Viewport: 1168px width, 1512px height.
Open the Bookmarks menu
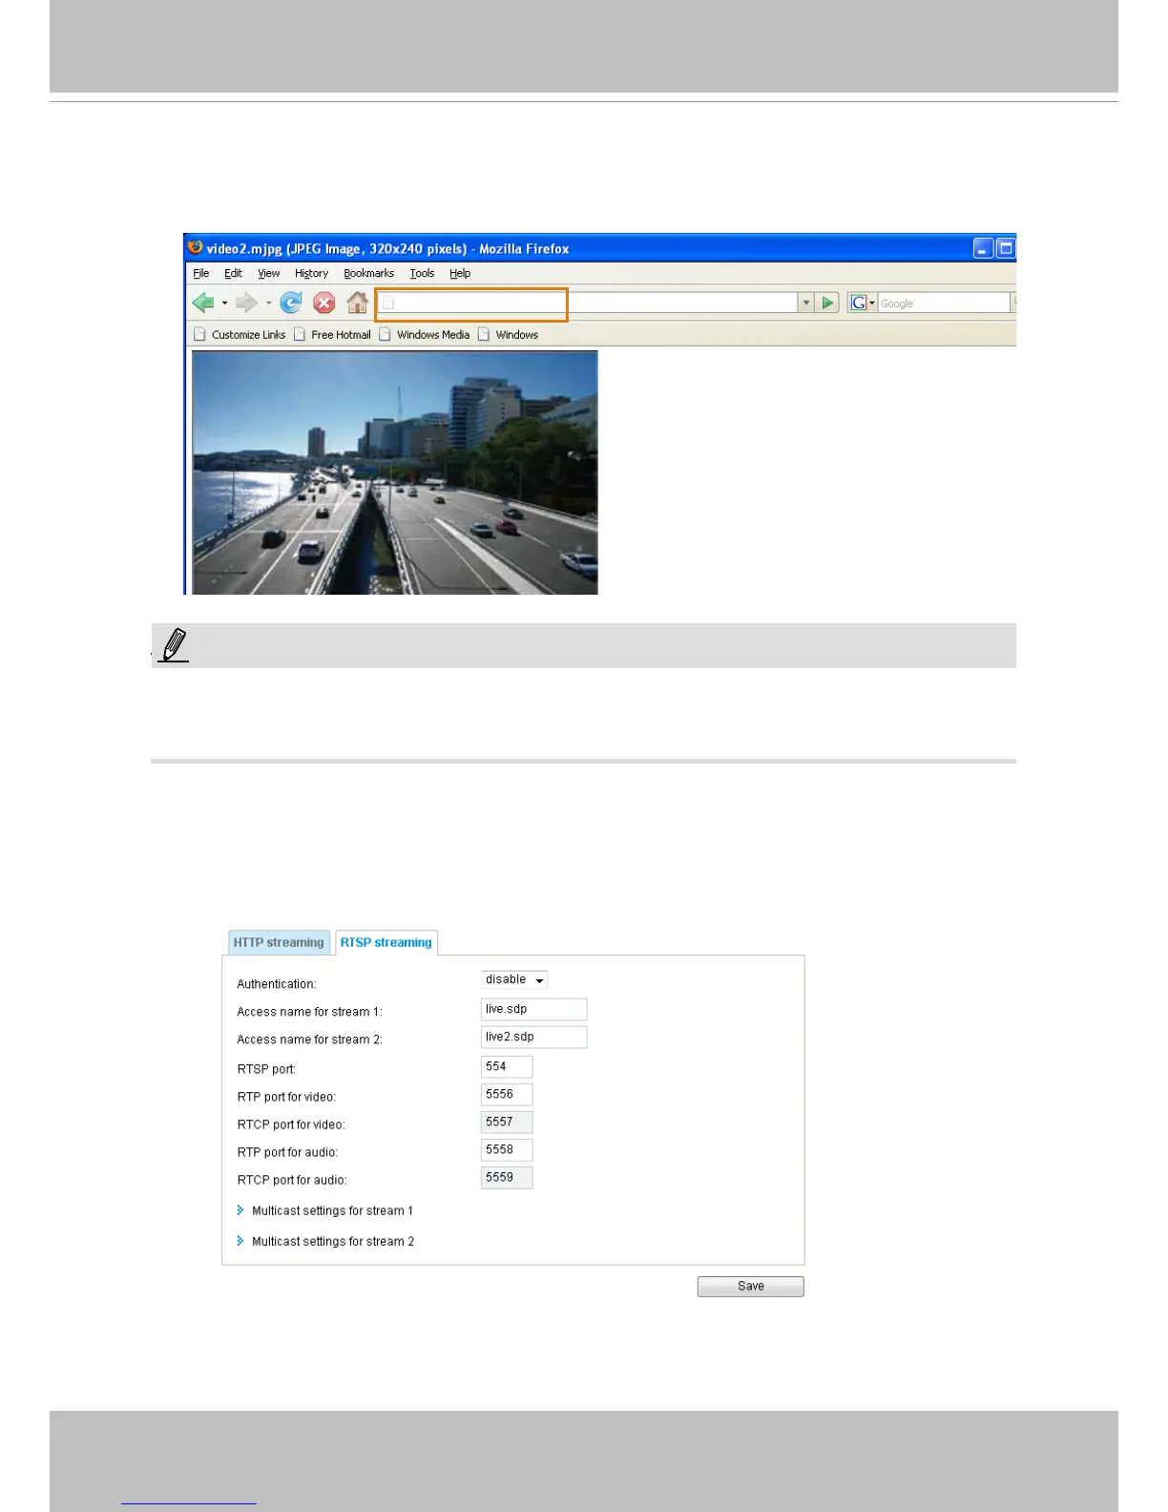[x=368, y=273]
